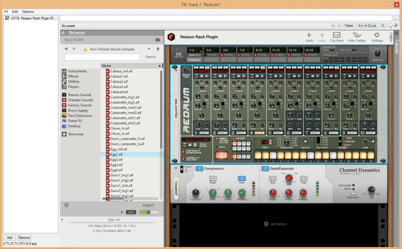
Task: Go forward in browser navigation
Action: click(74, 49)
